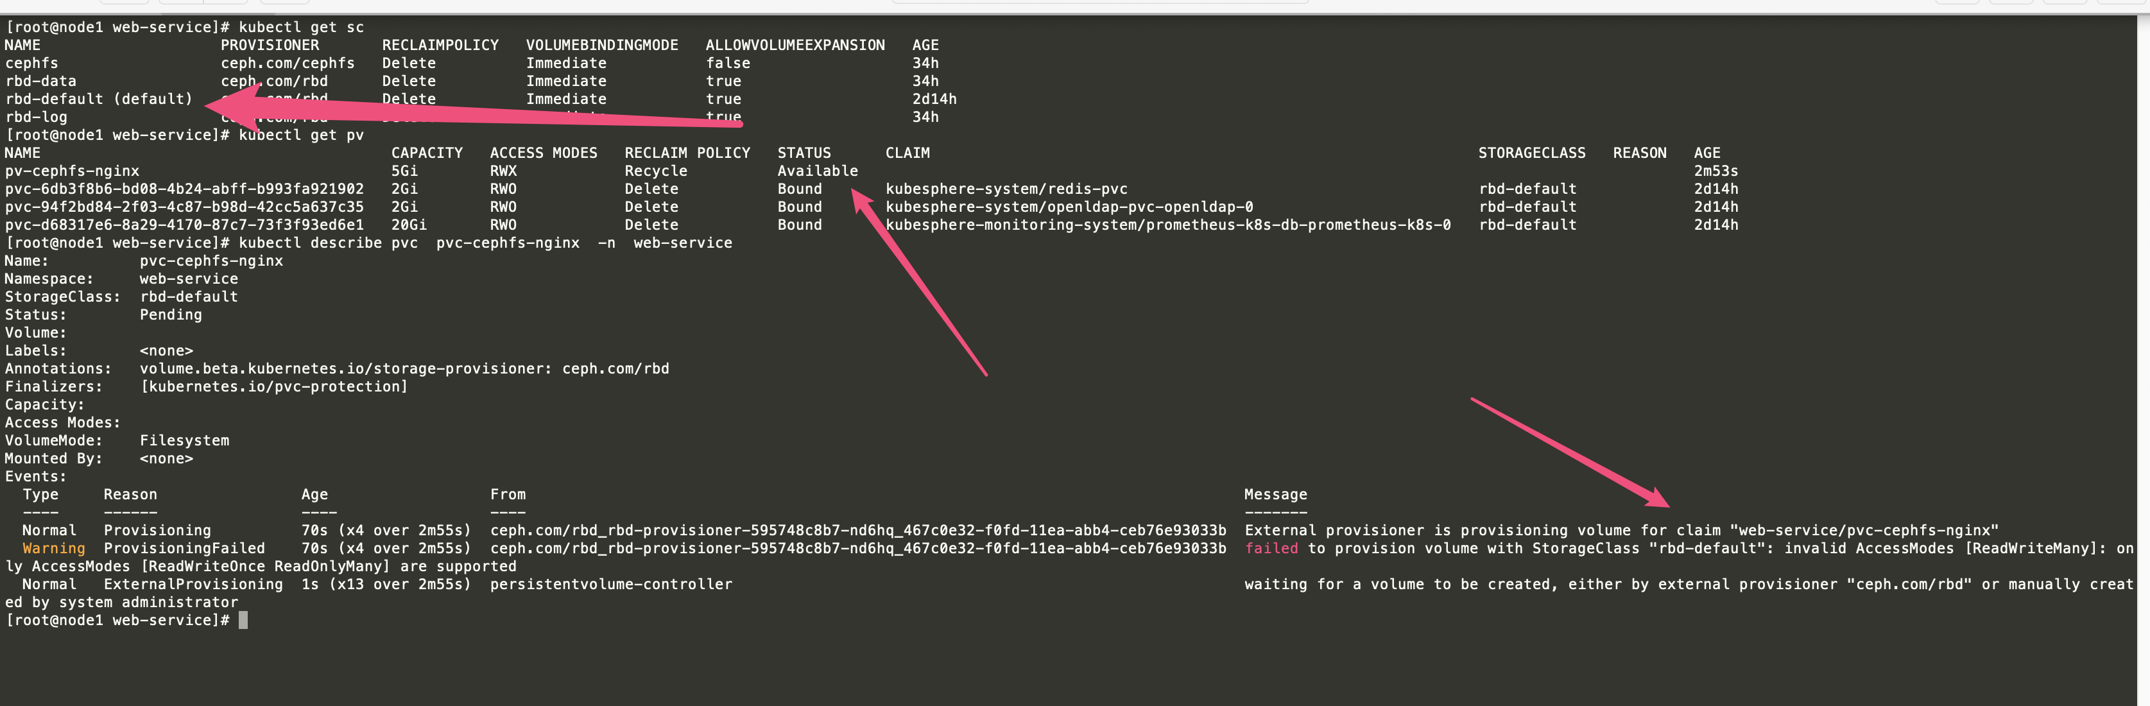This screenshot has width=2150, height=706.
Task: Click the cephfs storage class name
Action: click(x=31, y=64)
